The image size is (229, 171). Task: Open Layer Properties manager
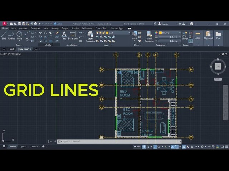pyautogui.click(x=90, y=37)
